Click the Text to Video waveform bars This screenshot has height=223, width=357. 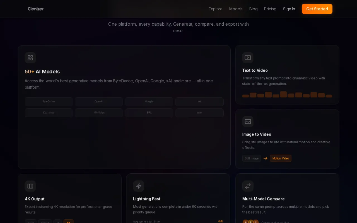tap(287, 94)
